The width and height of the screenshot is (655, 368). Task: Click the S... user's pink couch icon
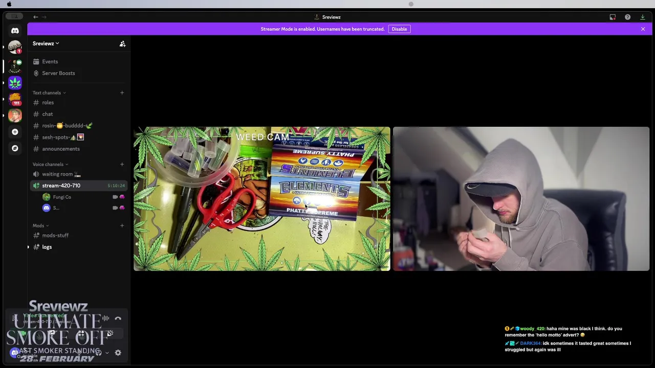point(122,208)
